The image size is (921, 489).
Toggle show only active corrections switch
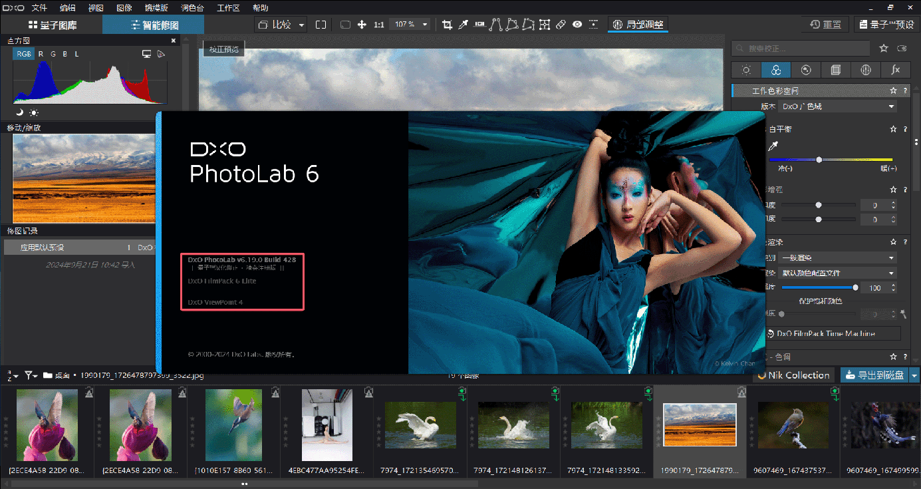[902, 48]
